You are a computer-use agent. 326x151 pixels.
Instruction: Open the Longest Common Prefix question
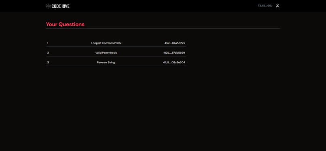tap(106, 43)
